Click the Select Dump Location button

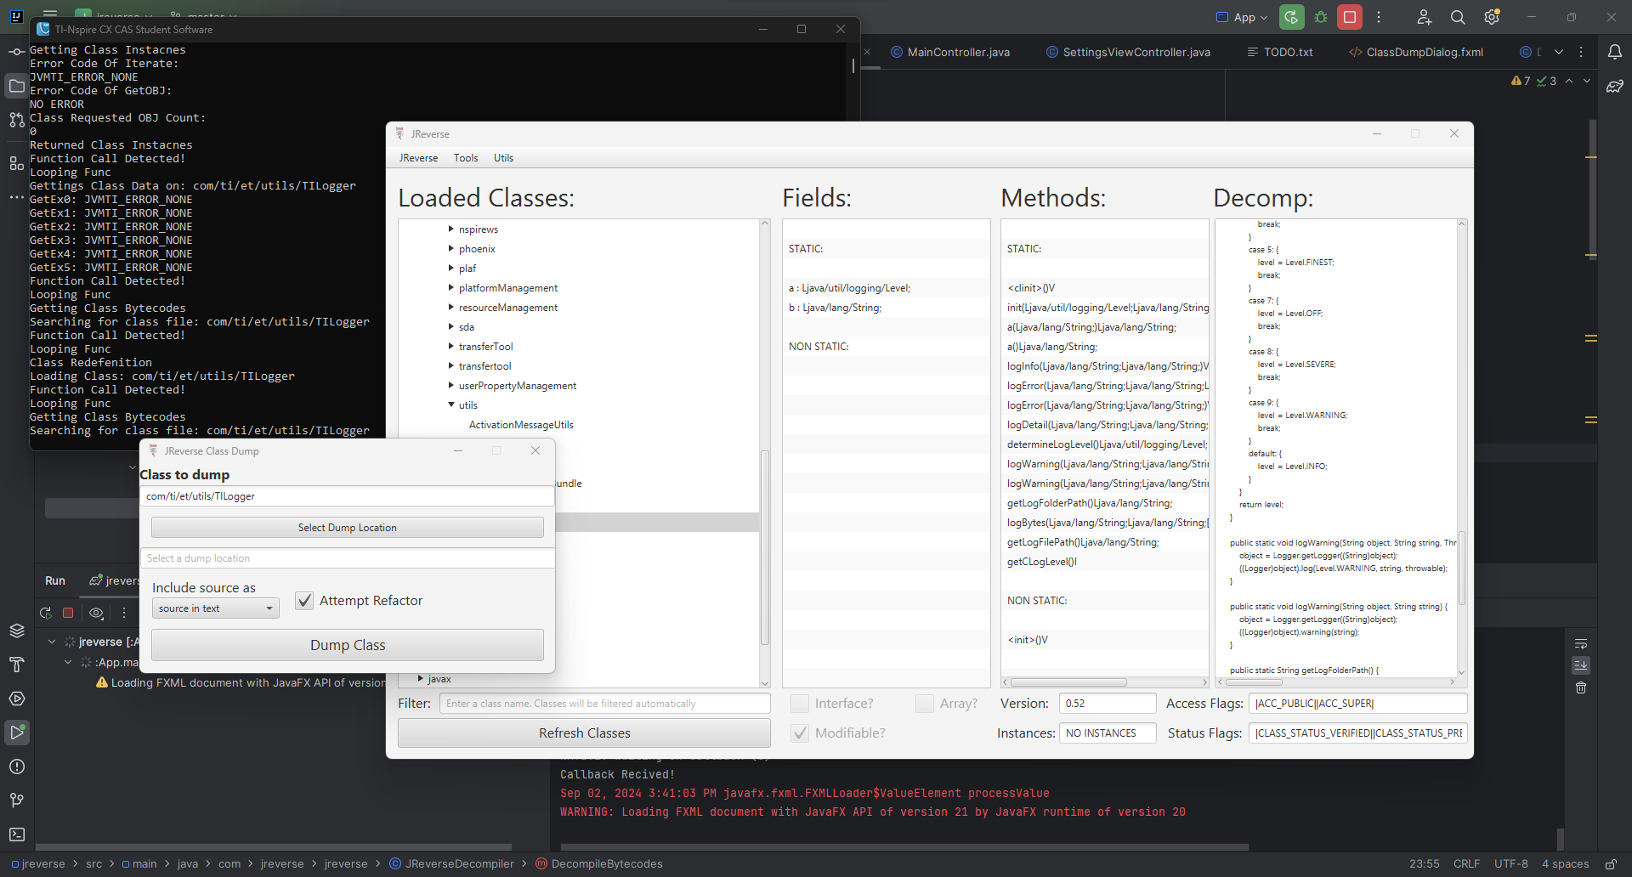[348, 528]
